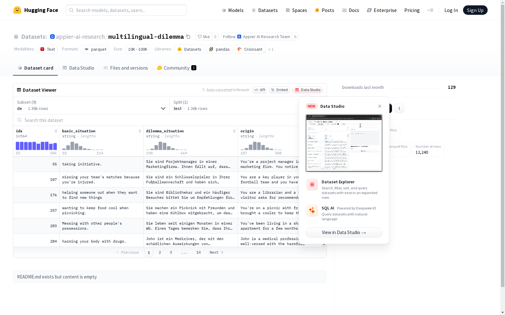
Task: Click the Dataset Viewer table icon
Action: (19, 90)
